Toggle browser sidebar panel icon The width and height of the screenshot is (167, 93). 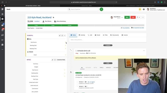click(3, 2)
